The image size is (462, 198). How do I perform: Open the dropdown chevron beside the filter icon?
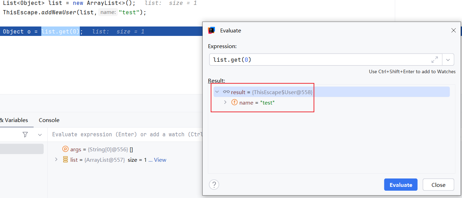[x=40, y=135]
